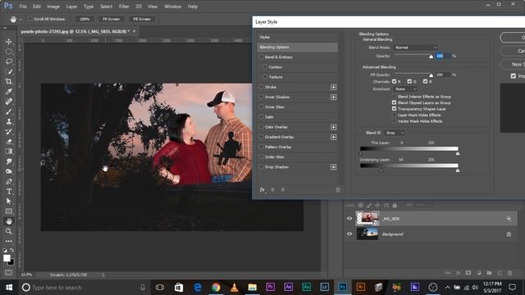Select the Path Selection tool
Image resolution: width=525 pixels, height=295 pixels.
(9, 201)
